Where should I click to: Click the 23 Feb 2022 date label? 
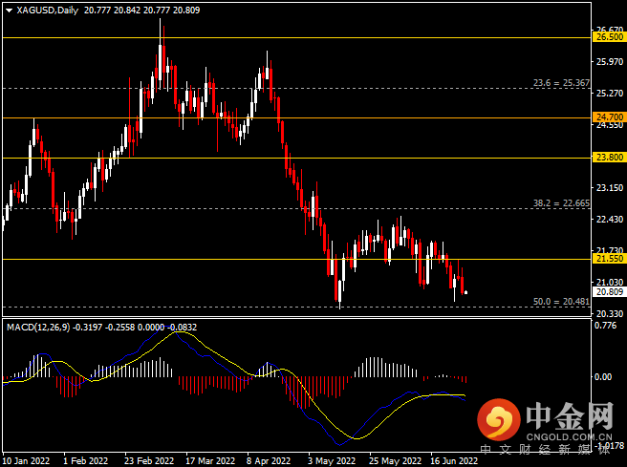tap(149, 461)
